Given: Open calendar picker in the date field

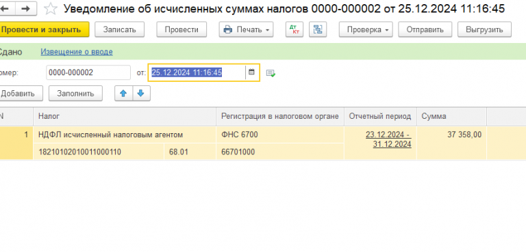Looking at the screenshot, I should (x=251, y=72).
